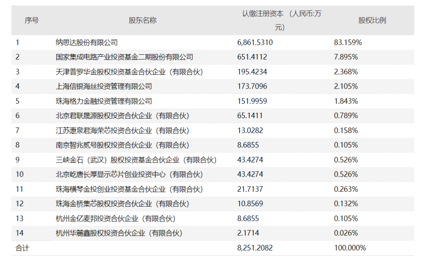Click percentage 7.895%
This screenshot has width=426, height=259.
tap(346, 57)
